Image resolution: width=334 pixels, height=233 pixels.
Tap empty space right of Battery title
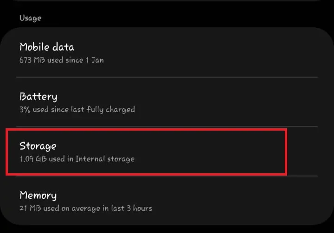tap(209, 97)
